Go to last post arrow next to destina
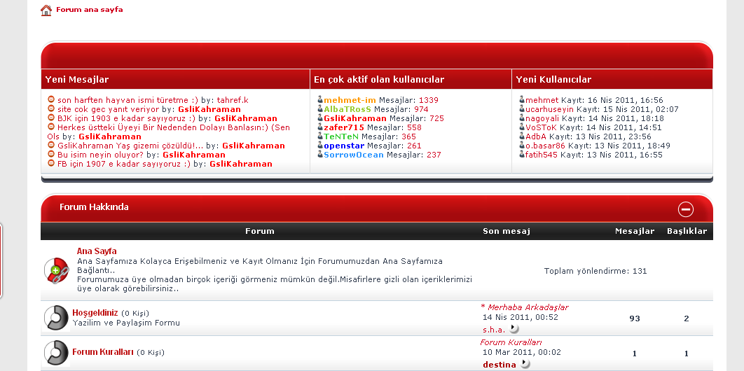 (x=524, y=364)
